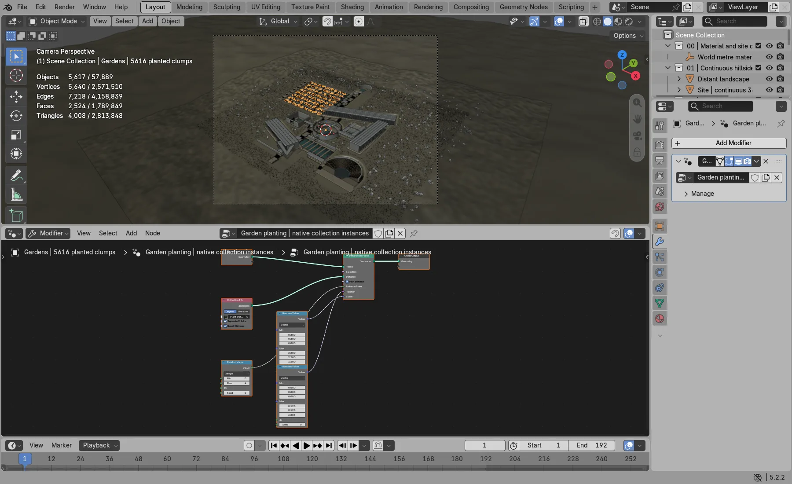Switch to the Shading workspace tab
This screenshot has width=792, height=484.
pos(352,7)
